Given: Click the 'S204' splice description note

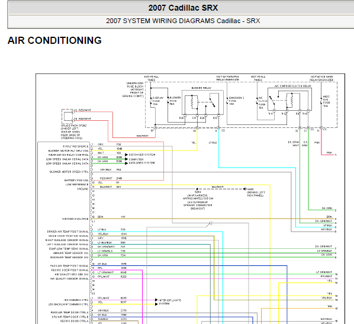Looking at the screenshot, I should point(198,200).
